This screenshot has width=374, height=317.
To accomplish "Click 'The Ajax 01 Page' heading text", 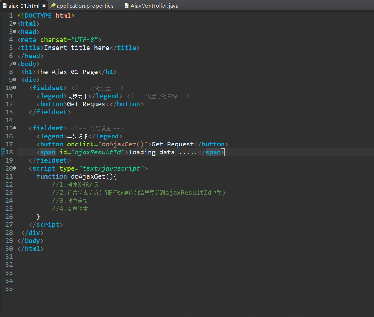I will coord(67,72).
